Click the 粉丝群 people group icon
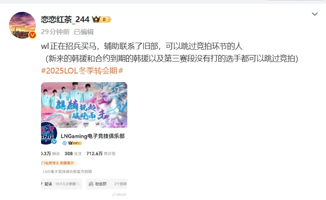The width and height of the screenshot is (326, 200). [91, 184]
